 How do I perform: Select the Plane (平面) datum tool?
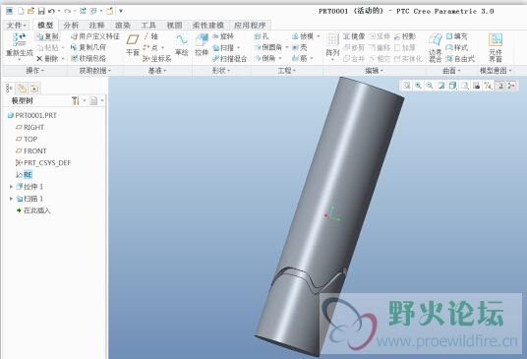tap(133, 44)
